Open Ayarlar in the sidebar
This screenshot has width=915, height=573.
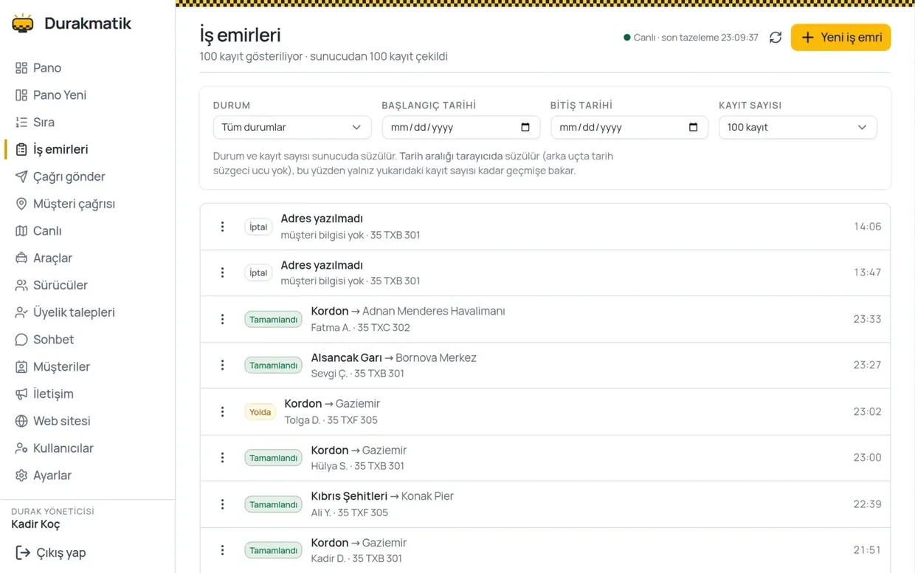pyautogui.click(x=52, y=476)
